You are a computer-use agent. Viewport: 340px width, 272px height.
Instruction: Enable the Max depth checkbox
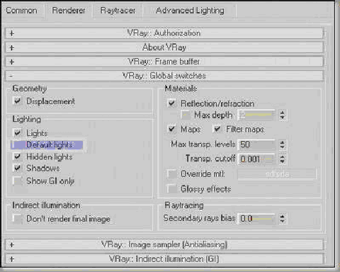coord(186,115)
